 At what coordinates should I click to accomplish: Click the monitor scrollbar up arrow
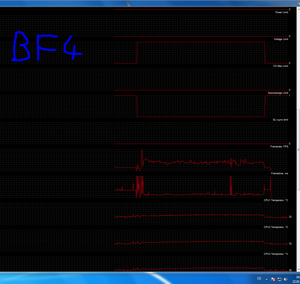pos(298,9)
